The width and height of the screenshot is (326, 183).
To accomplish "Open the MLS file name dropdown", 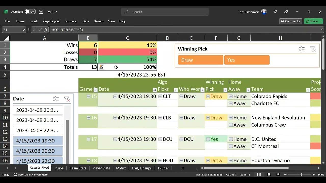I will coord(52,12).
